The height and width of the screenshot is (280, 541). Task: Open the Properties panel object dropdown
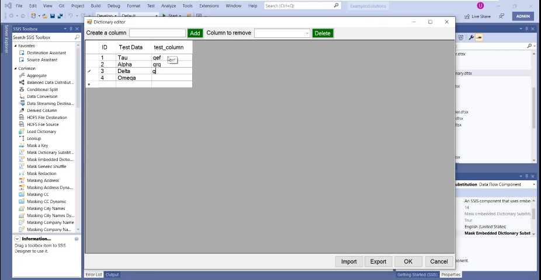(x=534, y=184)
